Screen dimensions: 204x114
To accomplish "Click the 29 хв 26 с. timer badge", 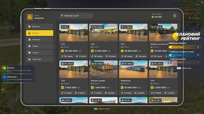I will [98, 27].
